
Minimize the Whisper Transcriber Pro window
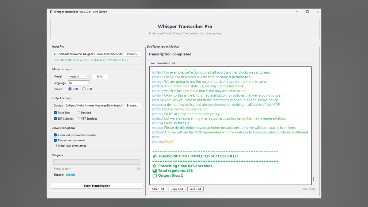pos(297,12)
